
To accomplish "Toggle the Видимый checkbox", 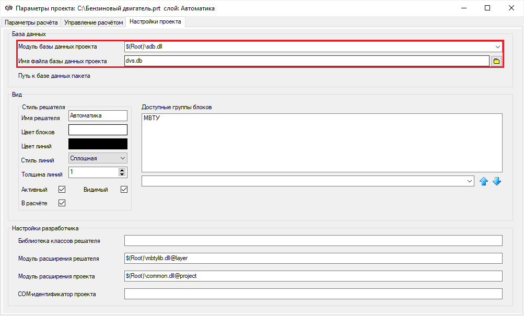I will coord(124,190).
